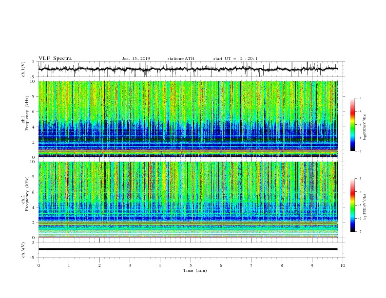Select the date text "Jan. 15, 2019"
Image resolution: width=386 pixels, height=298 pixels.
pyautogui.click(x=136, y=58)
